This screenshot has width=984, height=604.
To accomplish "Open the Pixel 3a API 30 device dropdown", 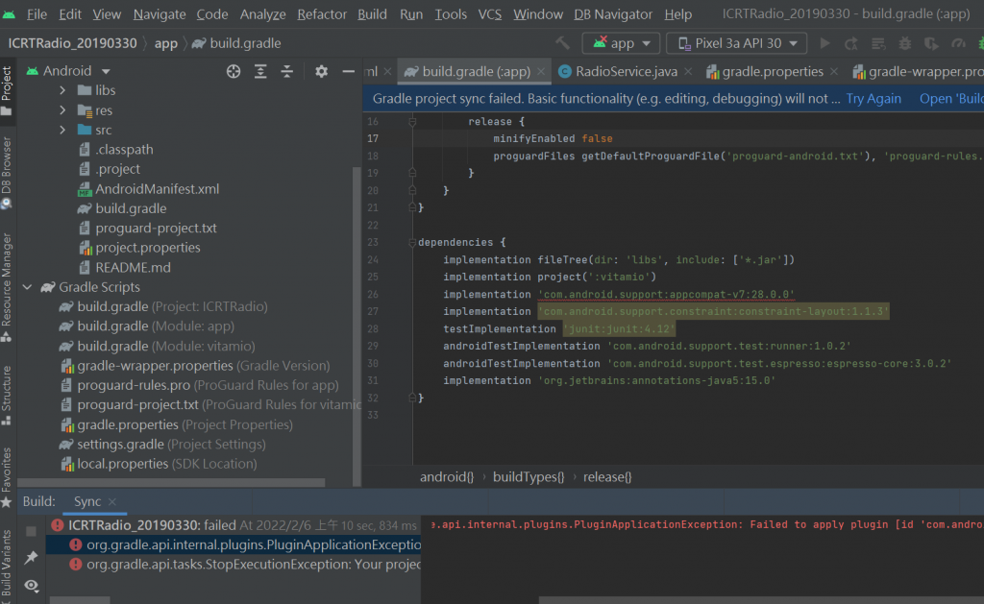I will tap(737, 43).
